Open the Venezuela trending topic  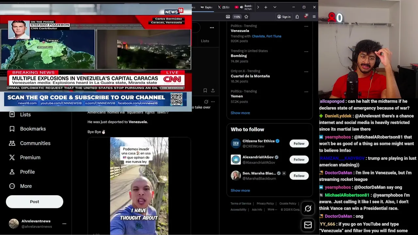pos(240,31)
